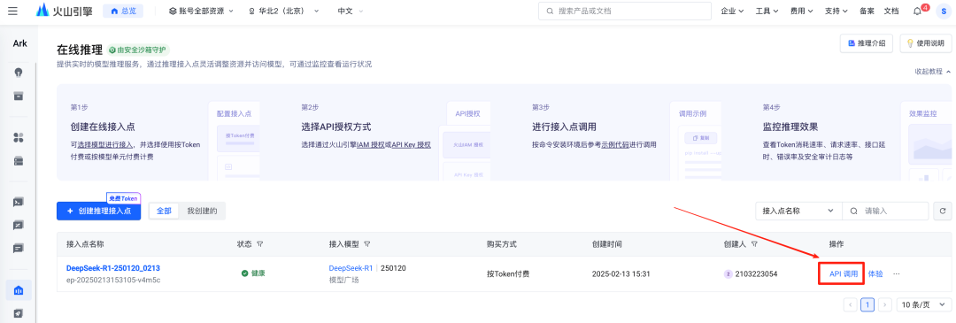Viewport: 956px width, 323px height.
Task: Open the 中文 language dropdown
Action: click(x=350, y=11)
